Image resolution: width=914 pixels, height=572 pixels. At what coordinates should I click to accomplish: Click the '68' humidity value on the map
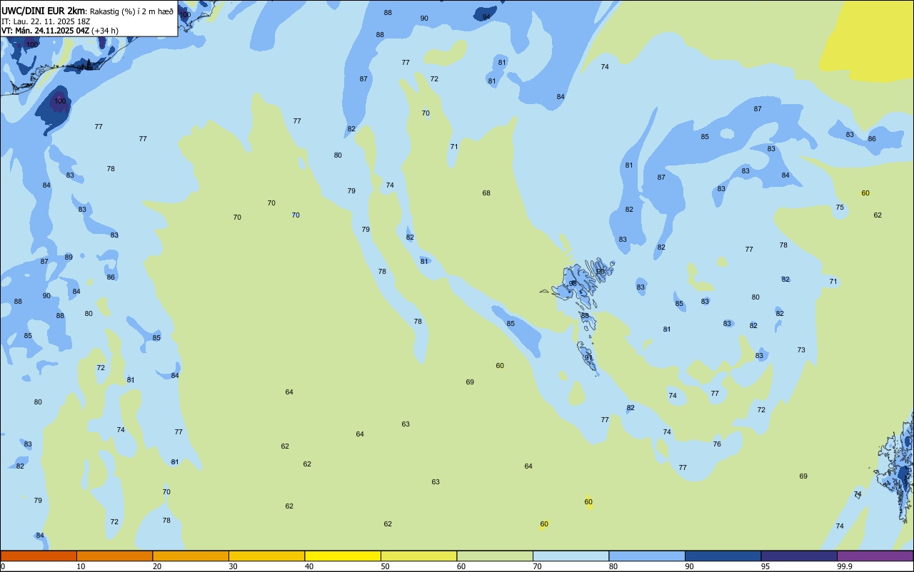pyautogui.click(x=486, y=193)
